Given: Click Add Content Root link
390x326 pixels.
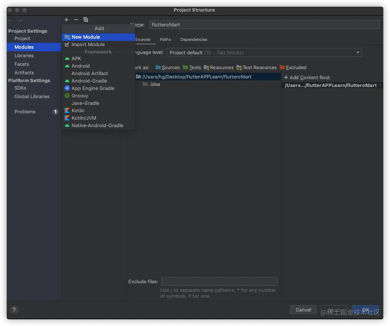Looking at the screenshot, I should pyautogui.click(x=307, y=77).
